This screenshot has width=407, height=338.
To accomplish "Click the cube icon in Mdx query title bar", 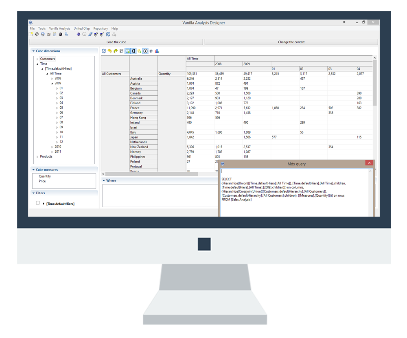I will click(223, 164).
